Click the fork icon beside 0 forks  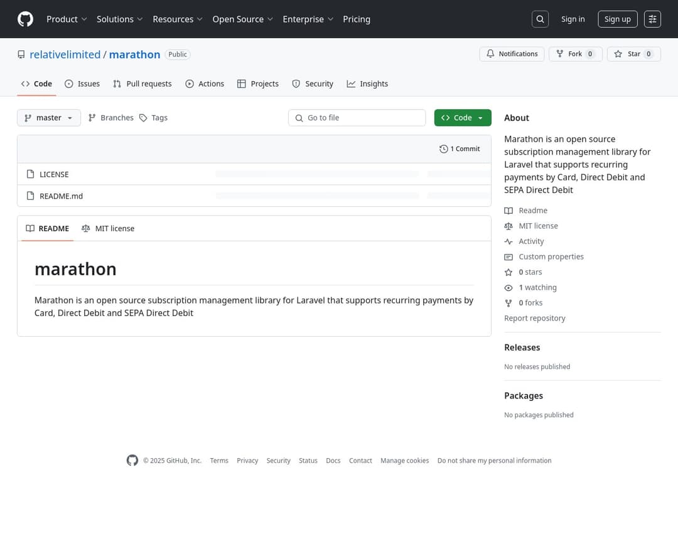(508, 303)
